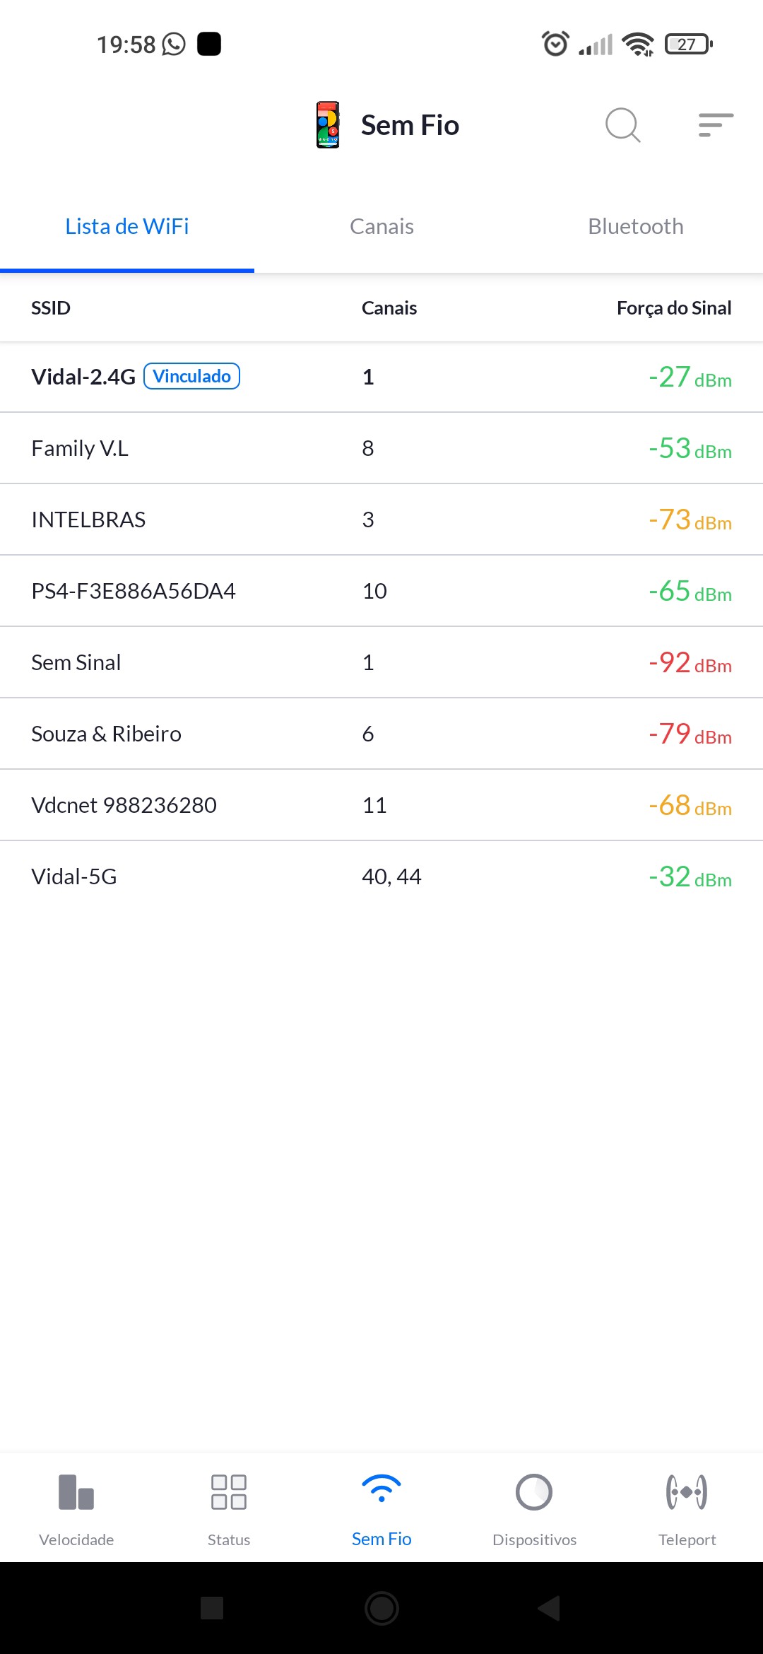
Task: Select the Lista de WiFi tab
Action: [127, 227]
